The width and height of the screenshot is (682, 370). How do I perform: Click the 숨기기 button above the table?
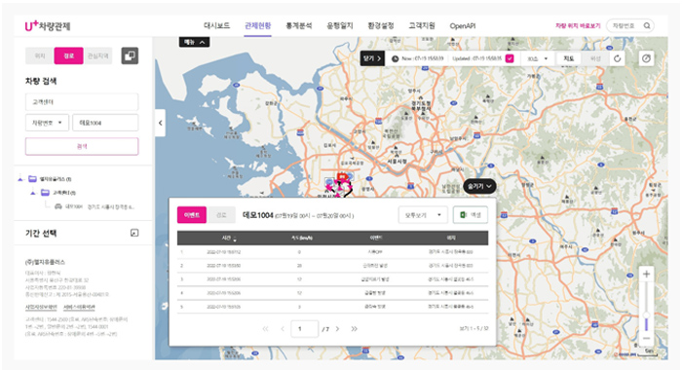click(x=479, y=186)
